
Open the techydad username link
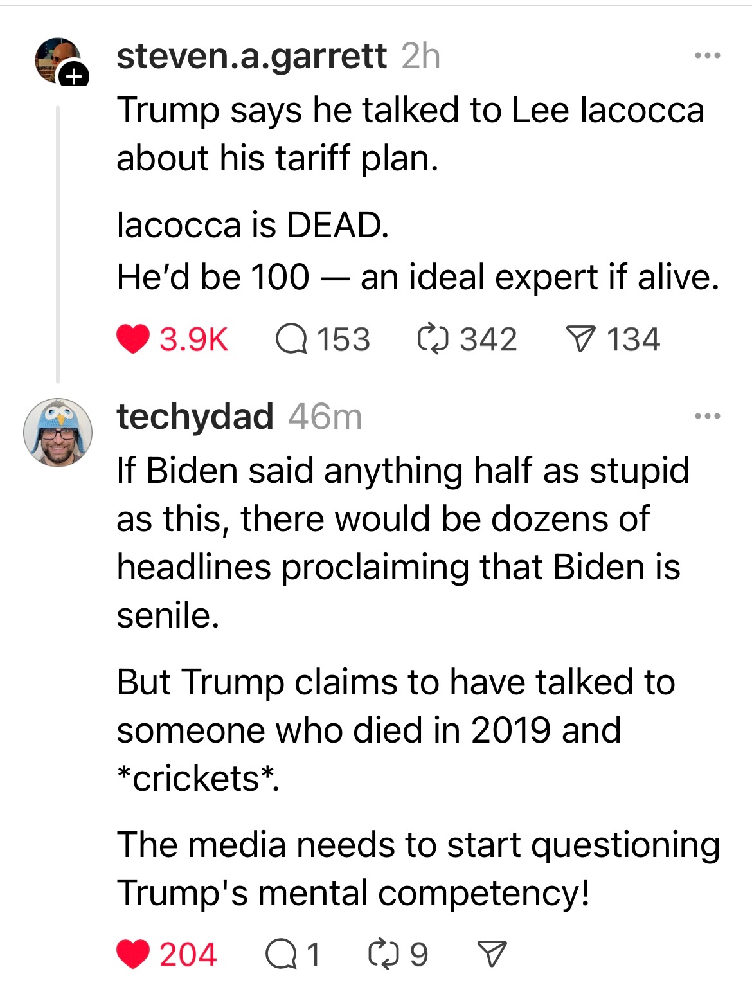click(x=195, y=416)
